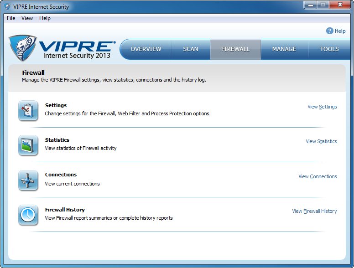Viewport: 354px width, 268px height.
Task: Open the Help menu in menu bar
Action: [45, 18]
